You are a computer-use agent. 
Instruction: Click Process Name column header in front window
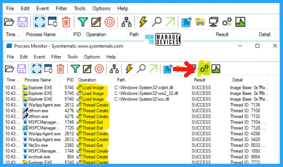[x=38, y=80]
